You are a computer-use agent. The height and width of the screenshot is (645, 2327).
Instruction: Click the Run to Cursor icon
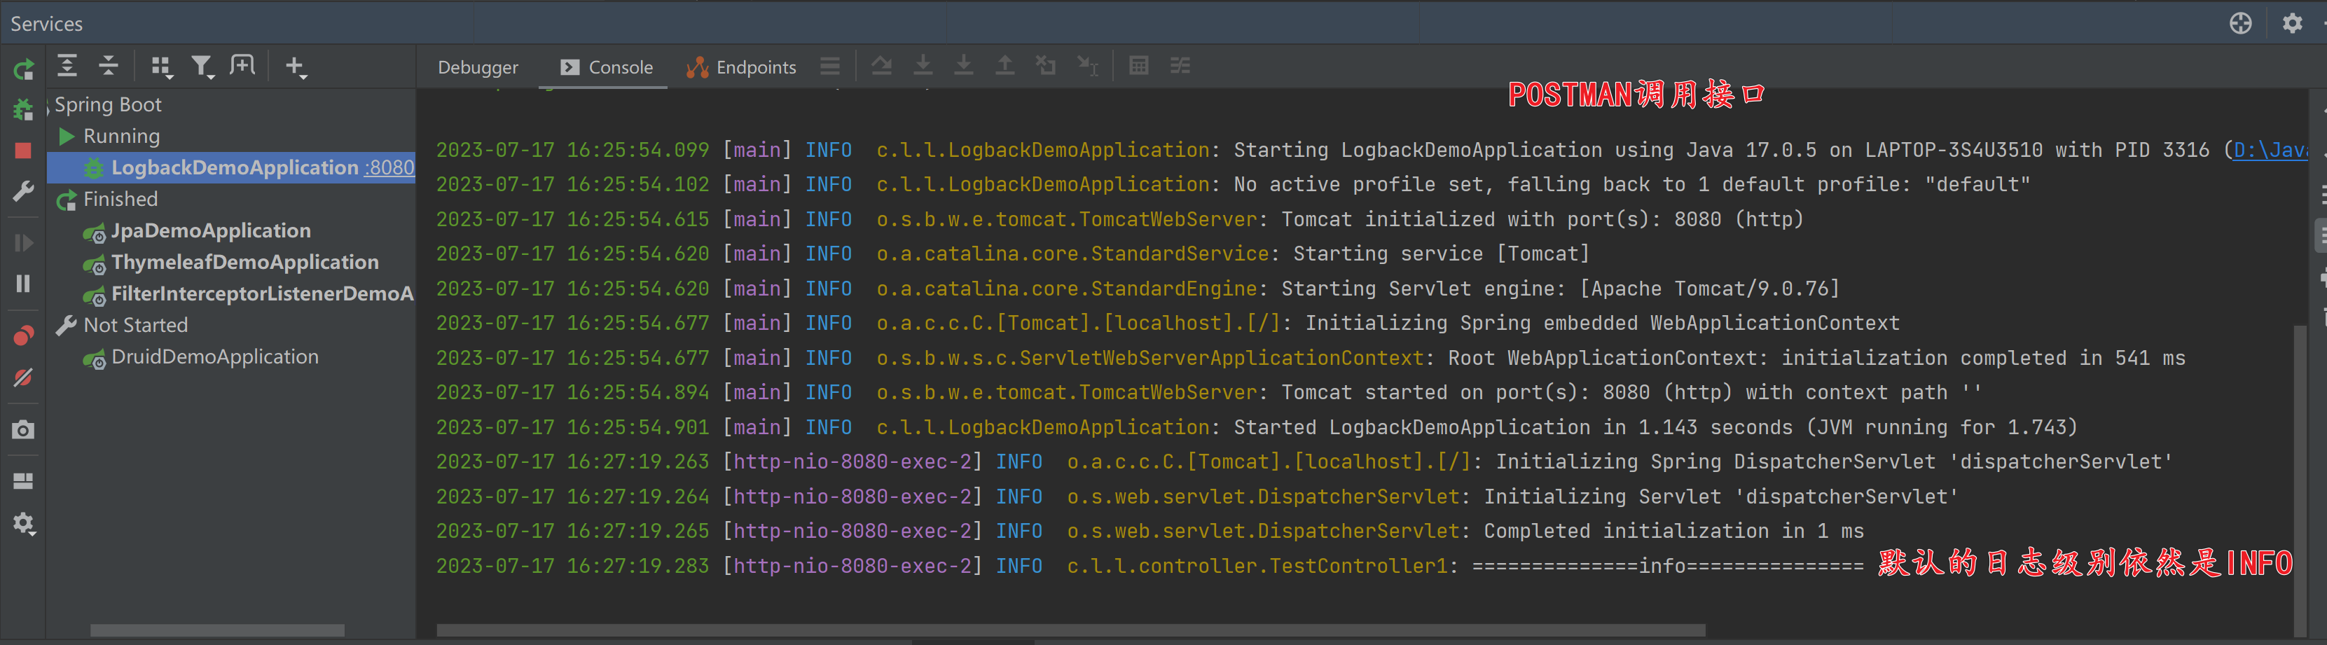1088,65
